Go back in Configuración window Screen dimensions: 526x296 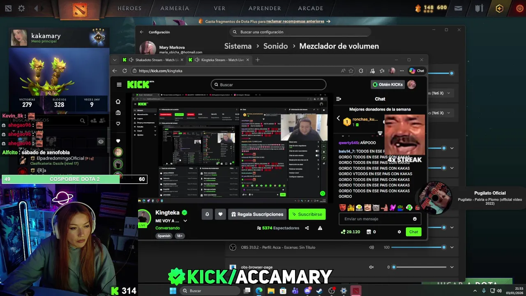(x=141, y=32)
